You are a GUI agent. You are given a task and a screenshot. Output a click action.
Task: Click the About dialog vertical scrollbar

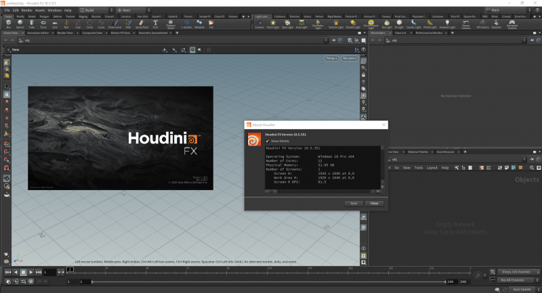(382, 167)
